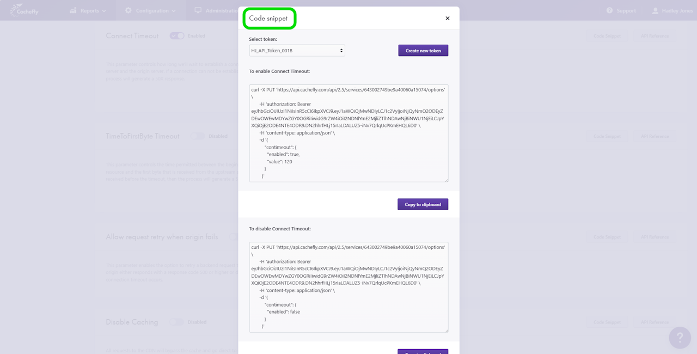Open the Support menu item
Viewport: 697px width, 354px height.
click(626, 11)
